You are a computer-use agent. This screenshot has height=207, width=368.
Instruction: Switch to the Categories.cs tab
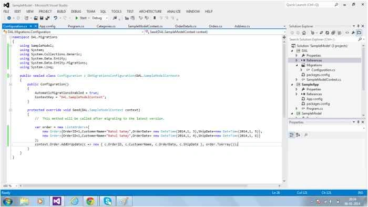coord(106,26)
